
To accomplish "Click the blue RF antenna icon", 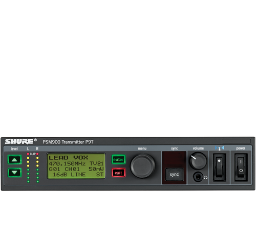I will [220, 148].
